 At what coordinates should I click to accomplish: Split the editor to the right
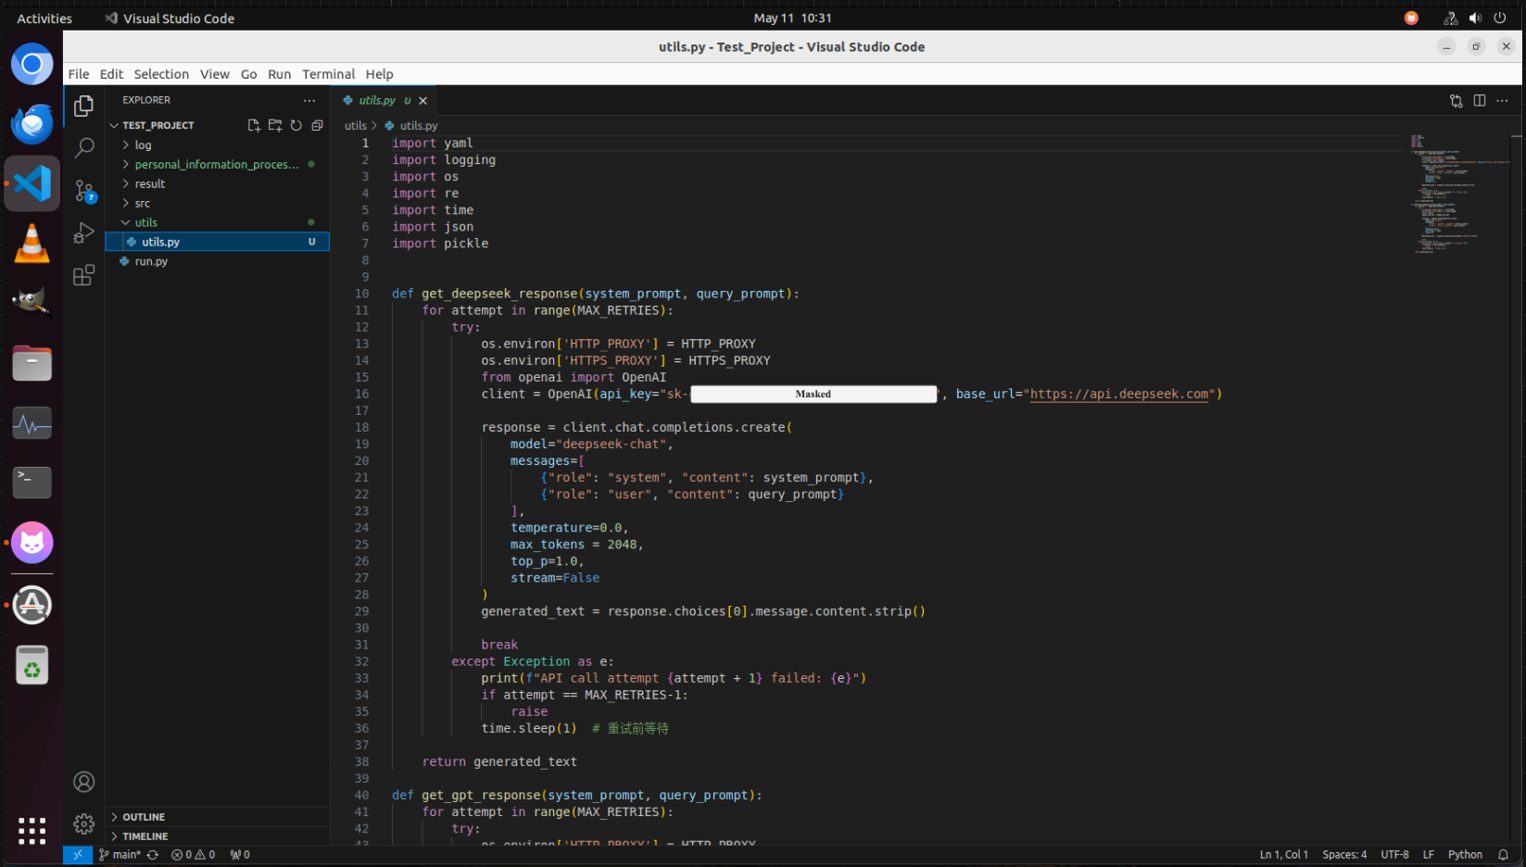(x=1479, y=100)
